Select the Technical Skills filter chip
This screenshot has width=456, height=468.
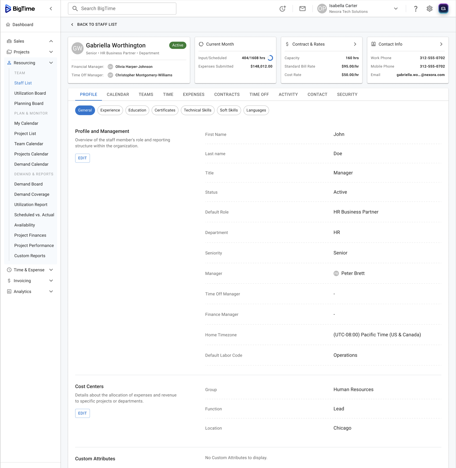(198, 110)
